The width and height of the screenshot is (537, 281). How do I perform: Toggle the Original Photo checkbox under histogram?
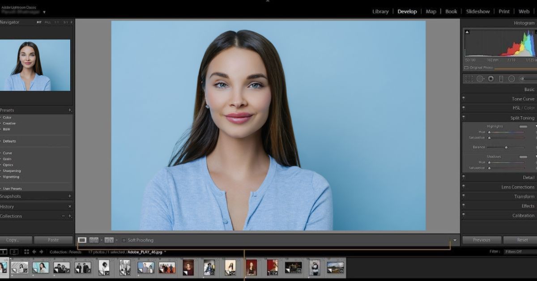coord(466,68)
